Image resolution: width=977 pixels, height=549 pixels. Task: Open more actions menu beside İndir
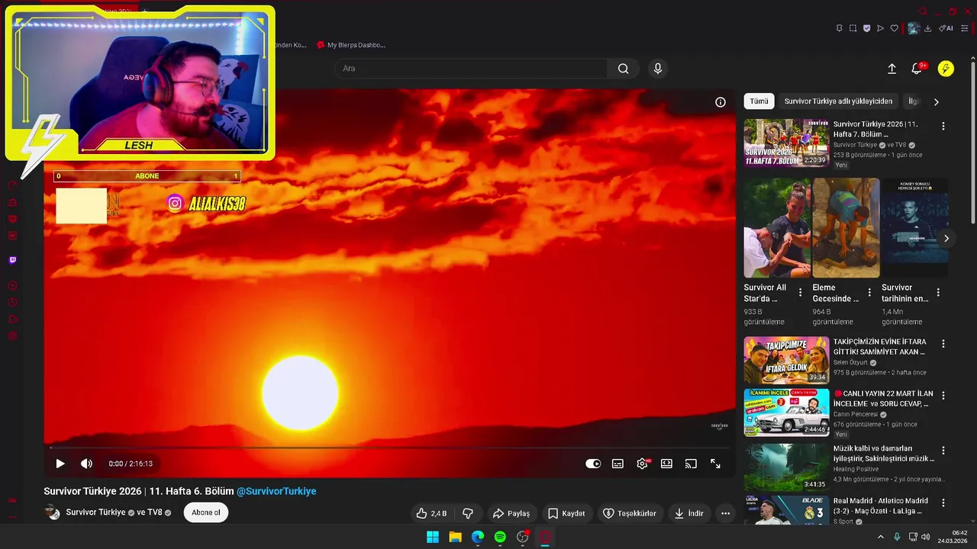725,513
